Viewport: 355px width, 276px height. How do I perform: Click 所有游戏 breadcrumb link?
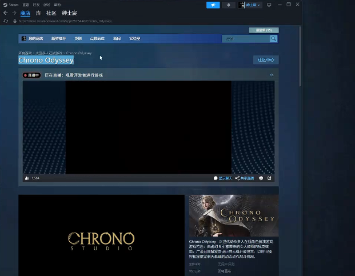(x=25, y=53)
